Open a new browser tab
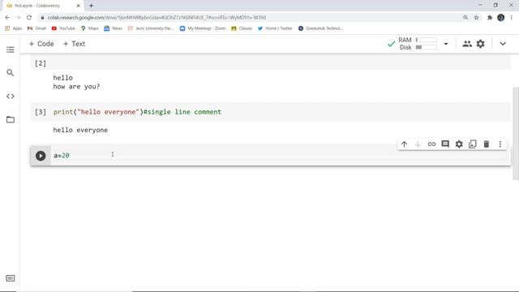519x292 pixels. pyautogui.click(x=91, y=6)
